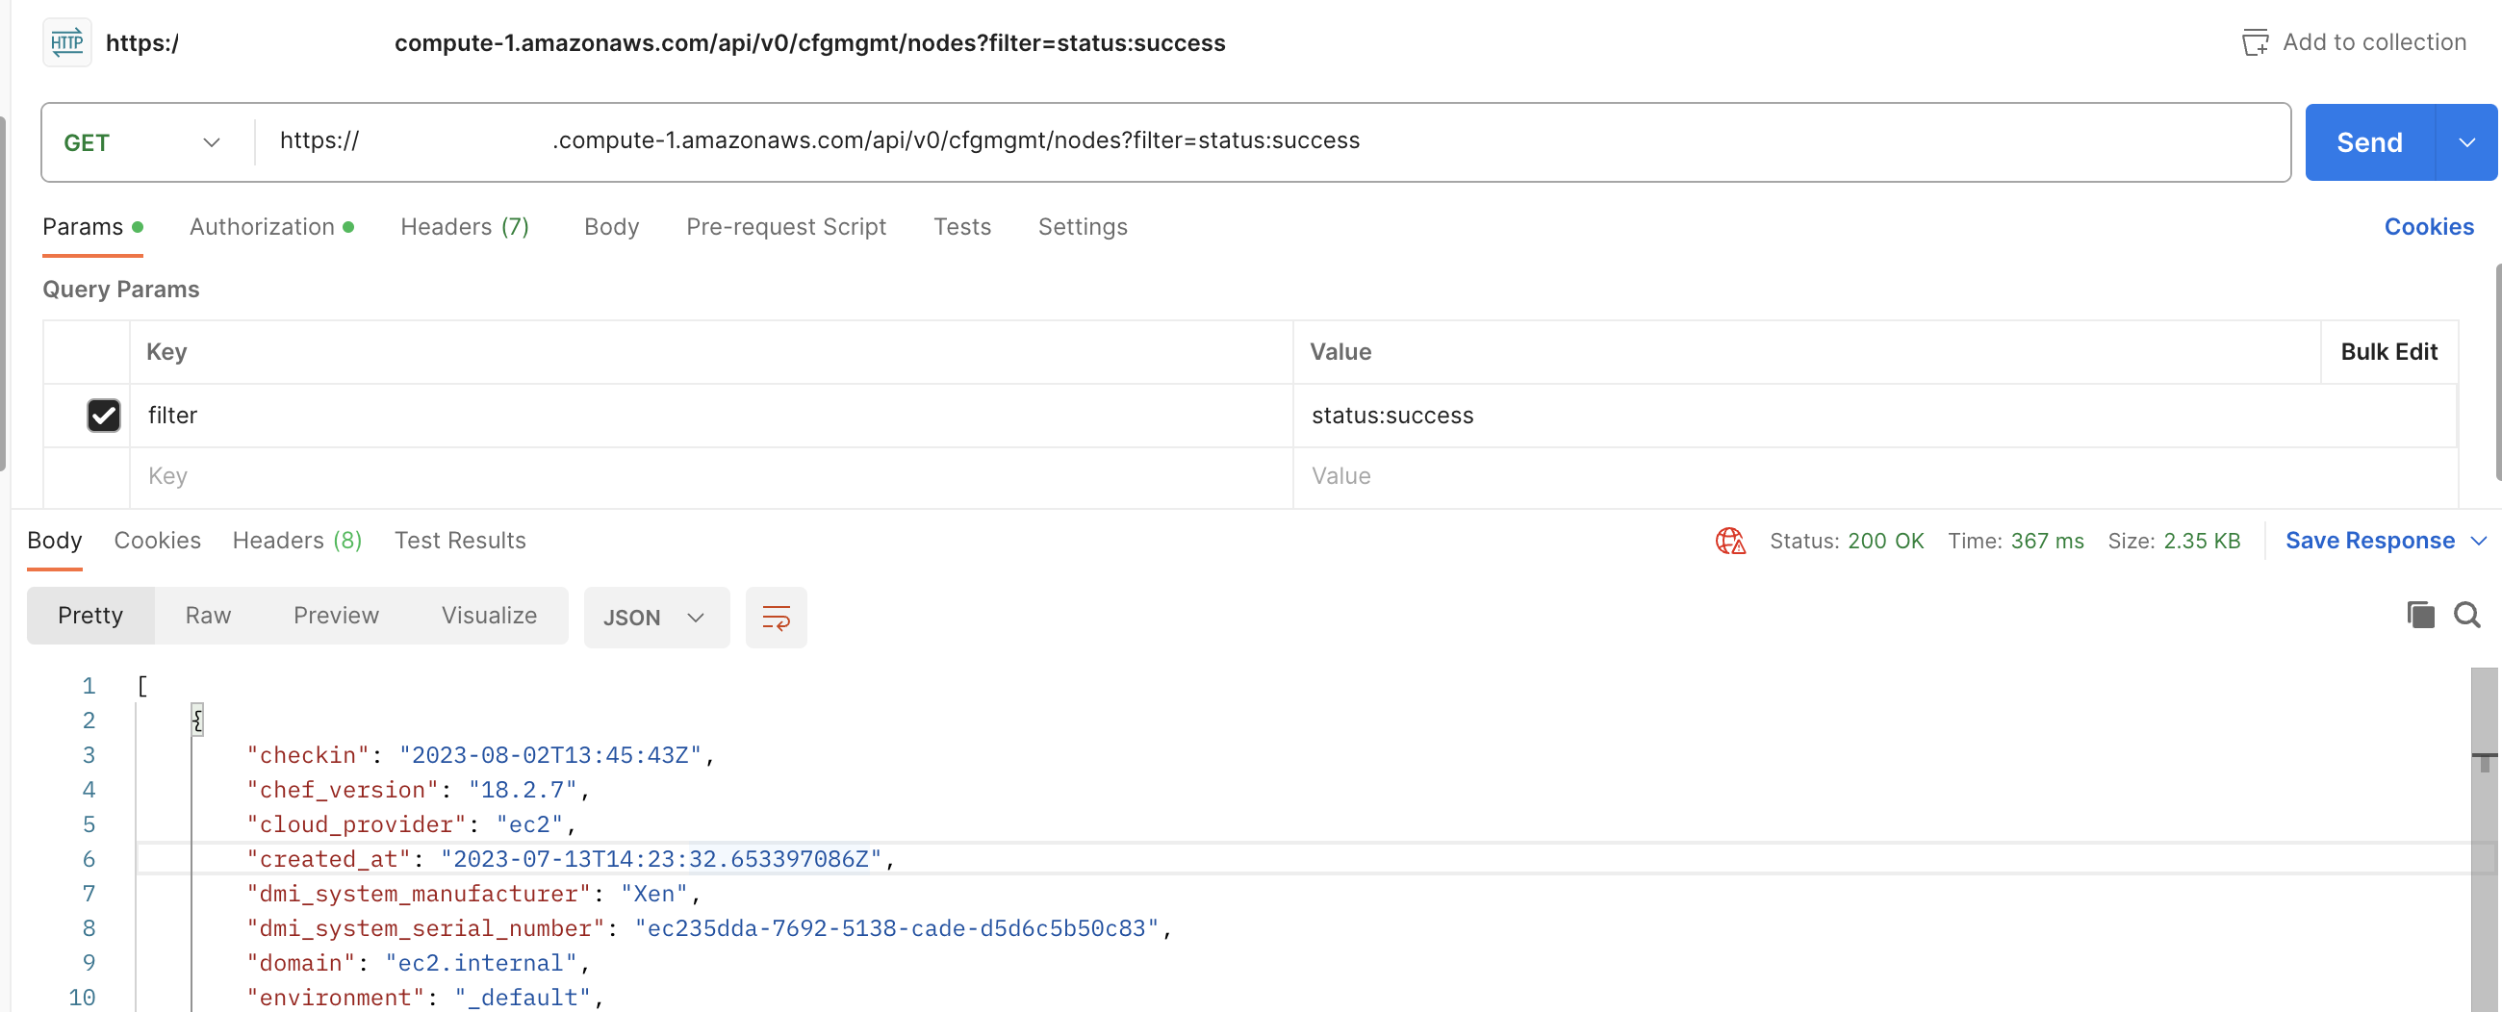2502x1012 pixels.
Task: Switch to the Test Results tab
Action: [459, 541]
